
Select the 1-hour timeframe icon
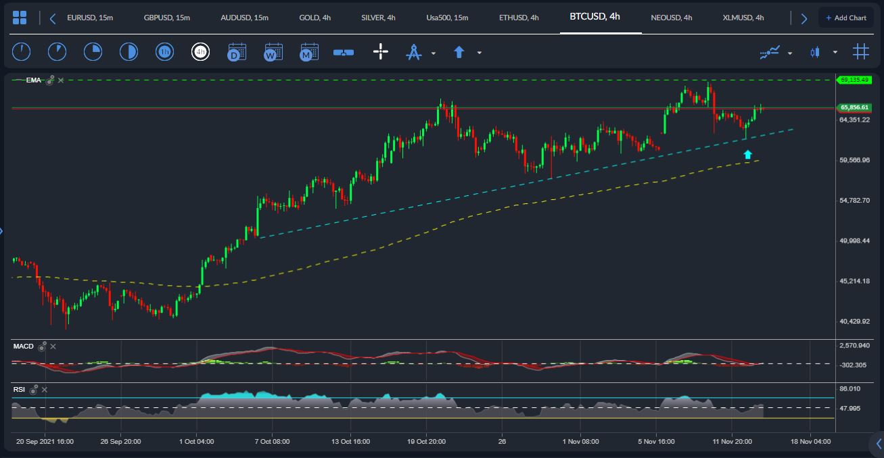click(x=164, y=51)
